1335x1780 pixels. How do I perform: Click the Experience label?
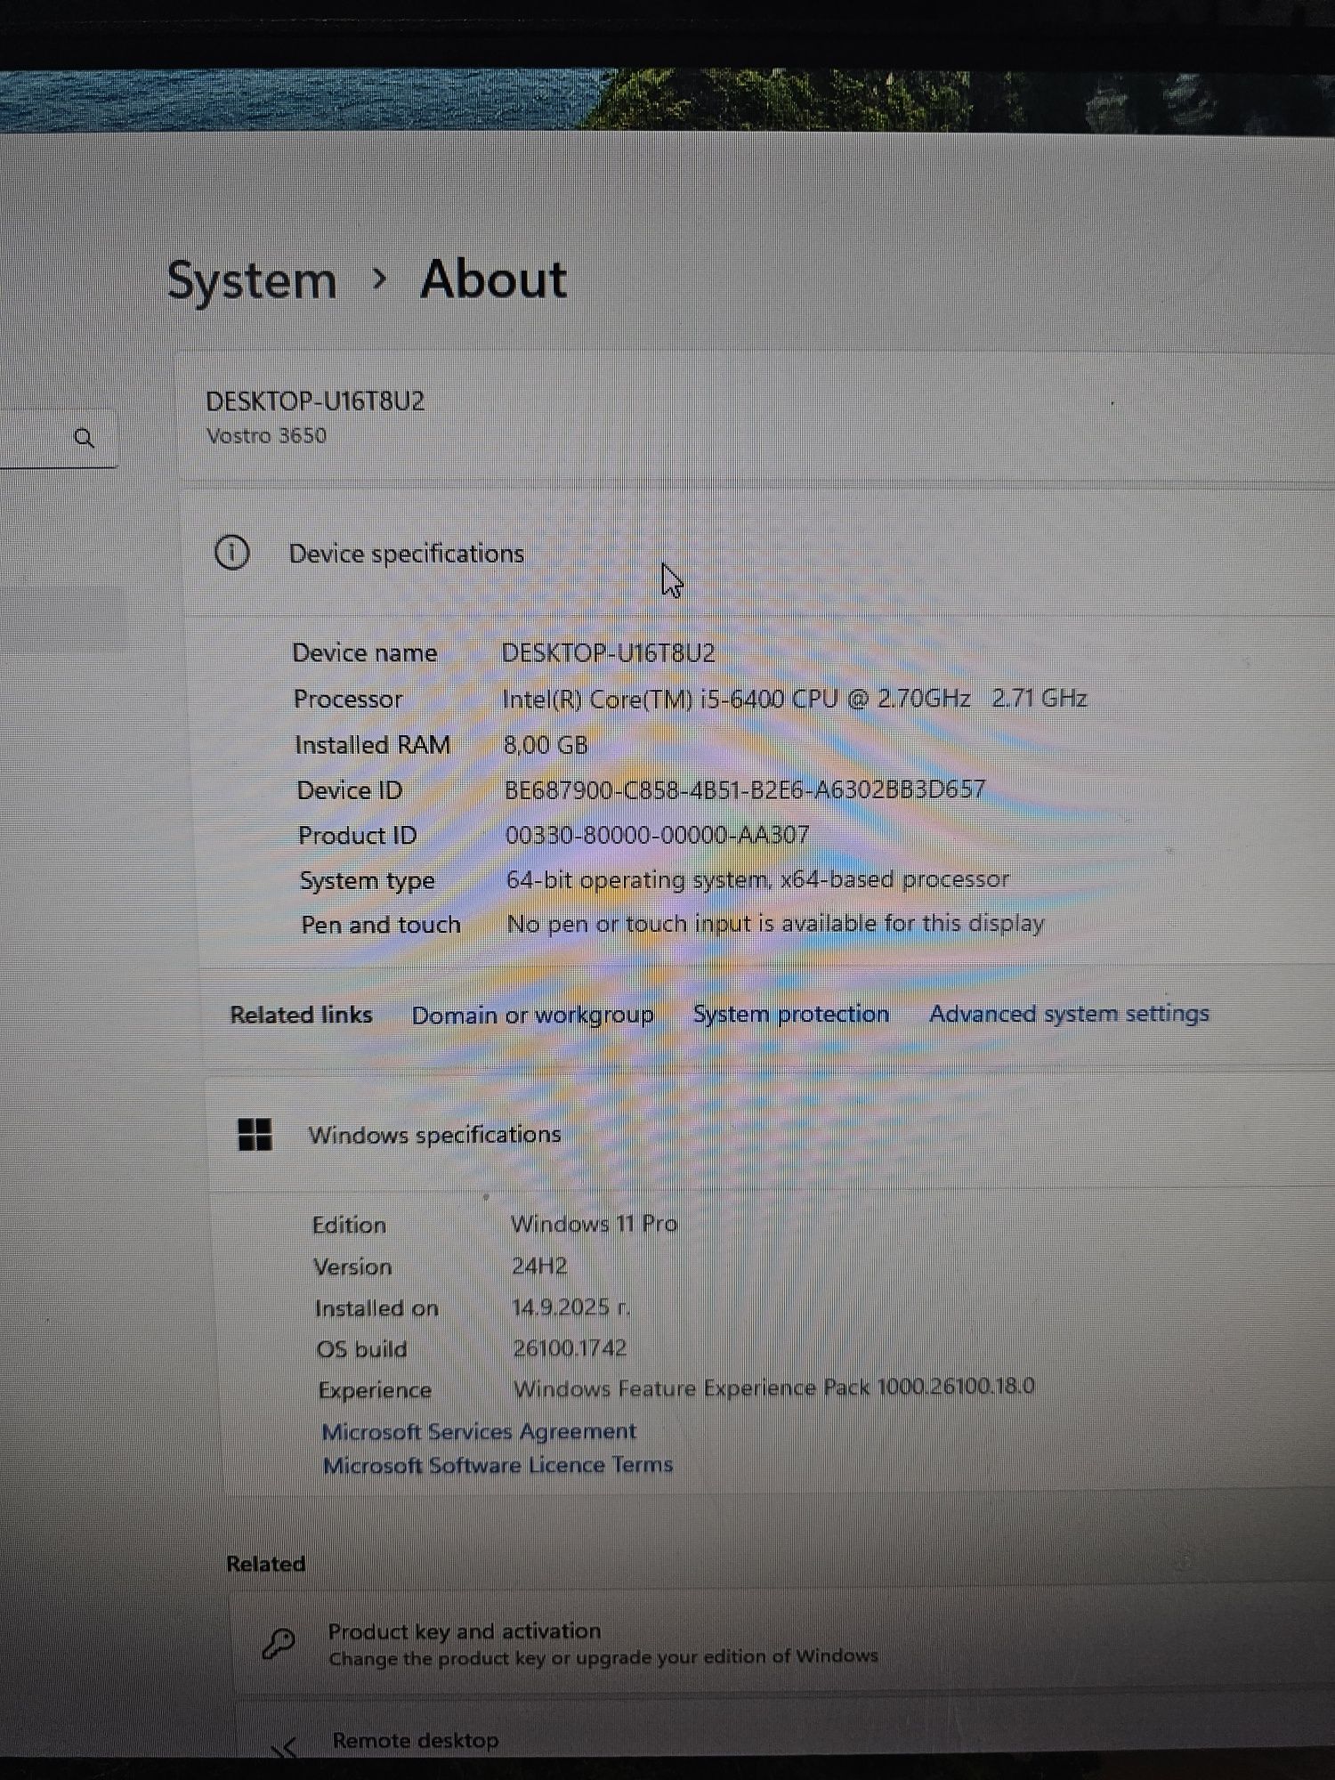coord(375,1390)
